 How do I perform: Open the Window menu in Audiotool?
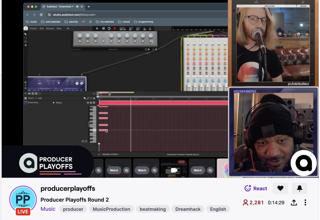pyautogui.click(x=50, y=28)
